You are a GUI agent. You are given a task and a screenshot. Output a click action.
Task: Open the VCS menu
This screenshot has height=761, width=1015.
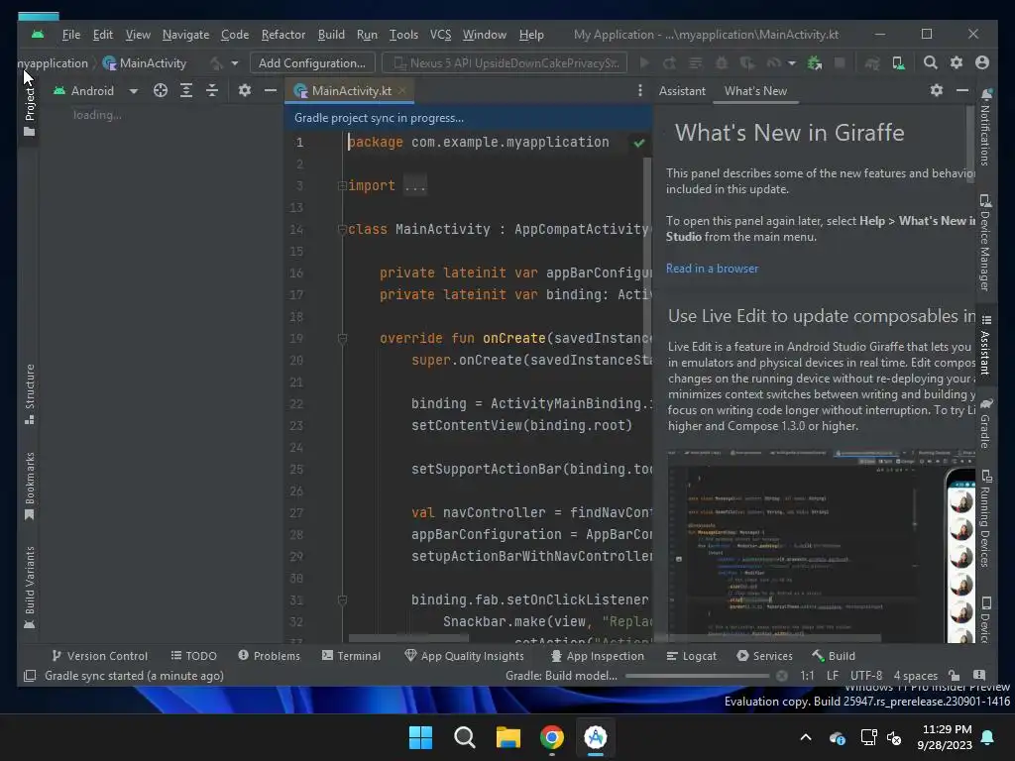coord(440,35)
